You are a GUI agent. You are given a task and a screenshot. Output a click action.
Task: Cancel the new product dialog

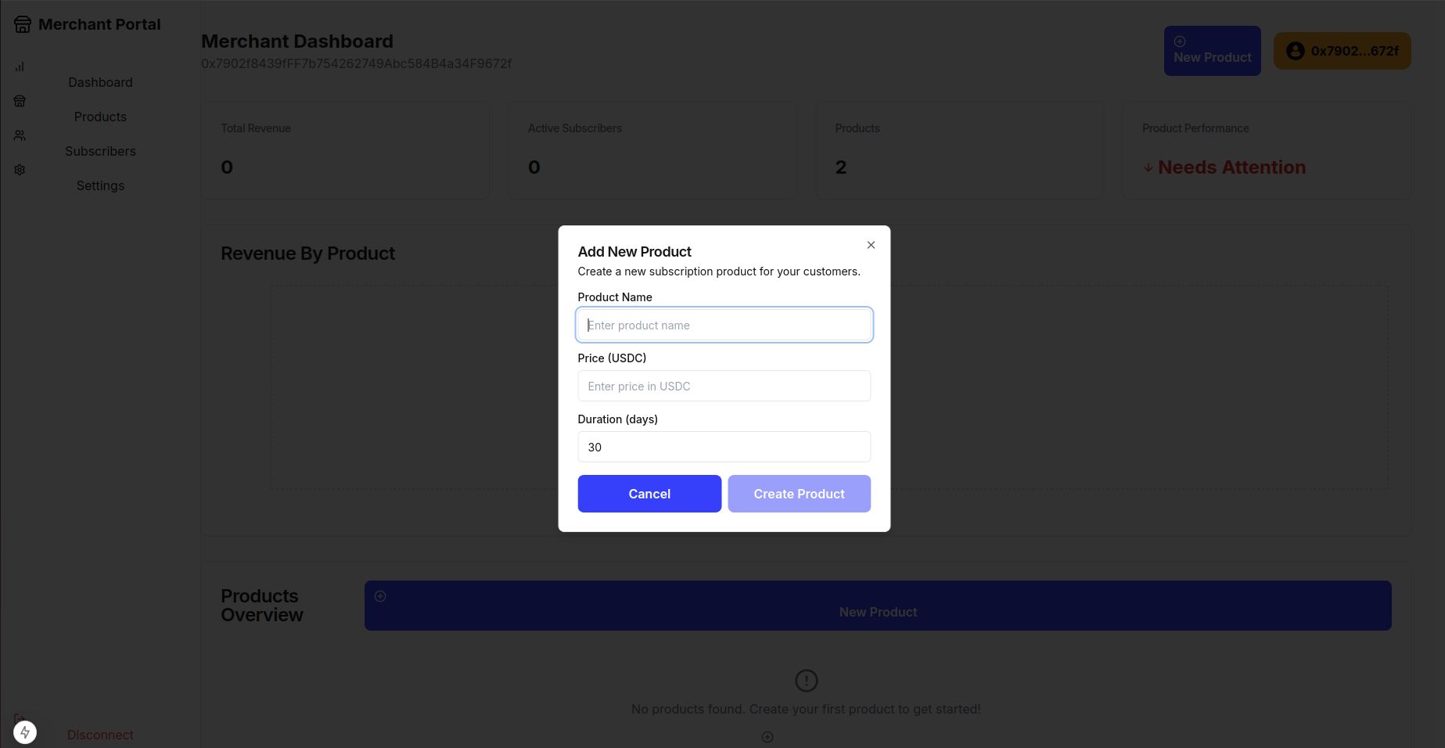[649, 494]
